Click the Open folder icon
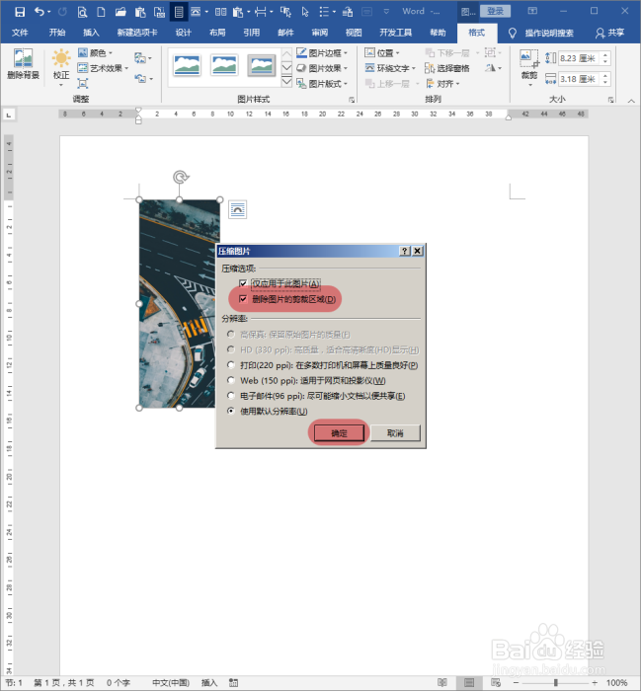The image size is (641, 692). [x=120, y=12]
